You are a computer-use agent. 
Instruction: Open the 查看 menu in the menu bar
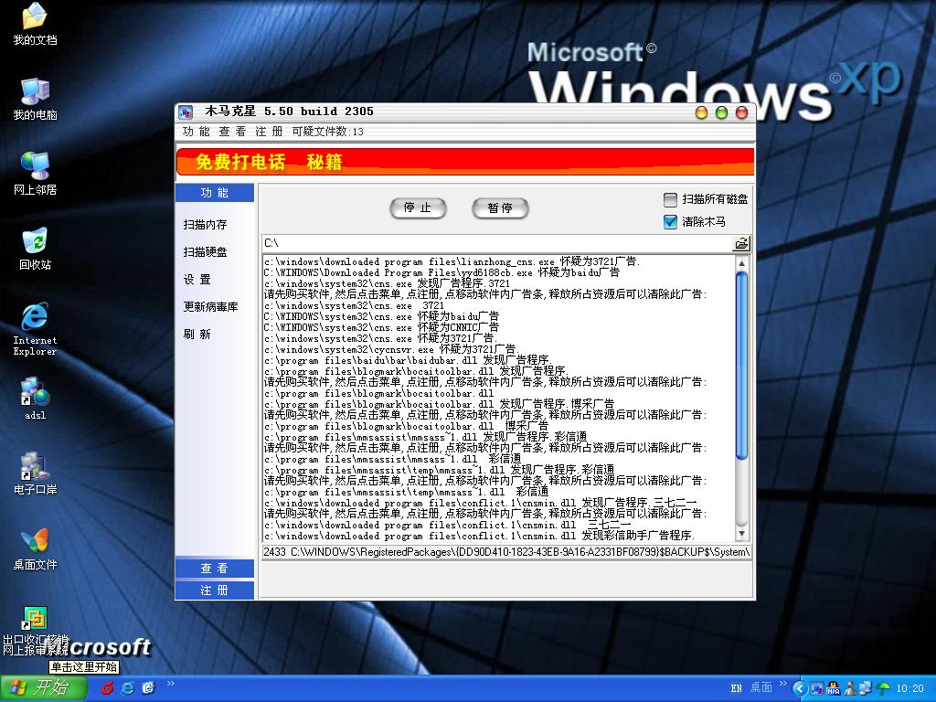click(232, 132)
